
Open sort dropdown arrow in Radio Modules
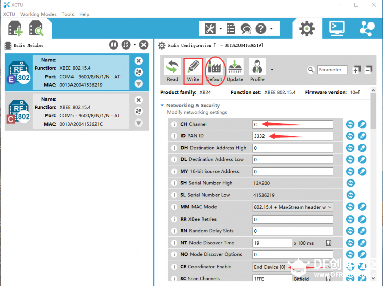point(135,45)
